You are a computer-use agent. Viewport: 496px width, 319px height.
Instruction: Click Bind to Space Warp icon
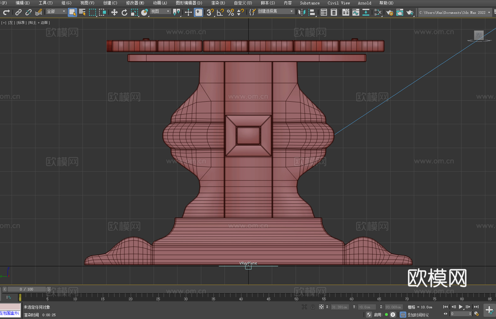[x=39, y=12]
